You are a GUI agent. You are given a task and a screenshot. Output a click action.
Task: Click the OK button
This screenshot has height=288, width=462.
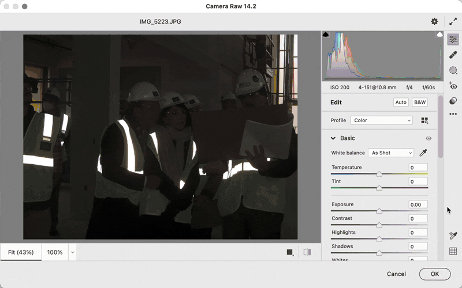[435, 274]
